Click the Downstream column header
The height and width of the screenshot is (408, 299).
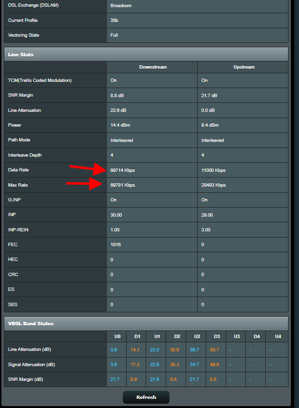tap(153, 67)
